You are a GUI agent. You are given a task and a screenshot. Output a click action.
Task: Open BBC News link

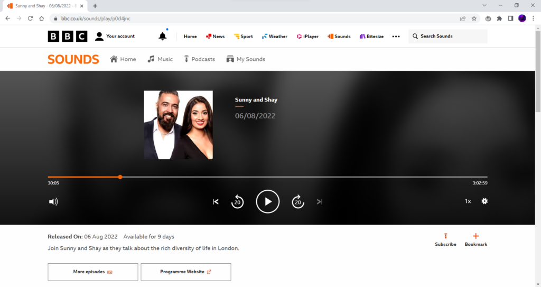216,36
